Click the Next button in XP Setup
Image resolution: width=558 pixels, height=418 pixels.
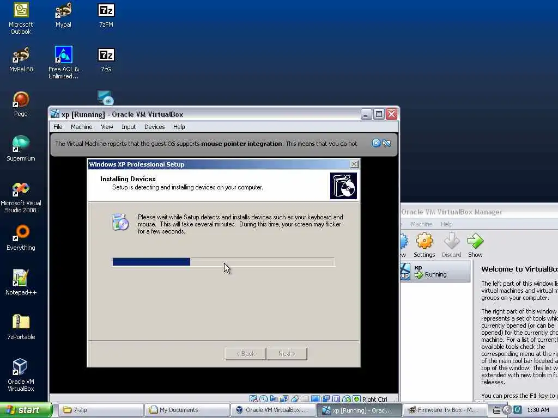tap(287, 354)
